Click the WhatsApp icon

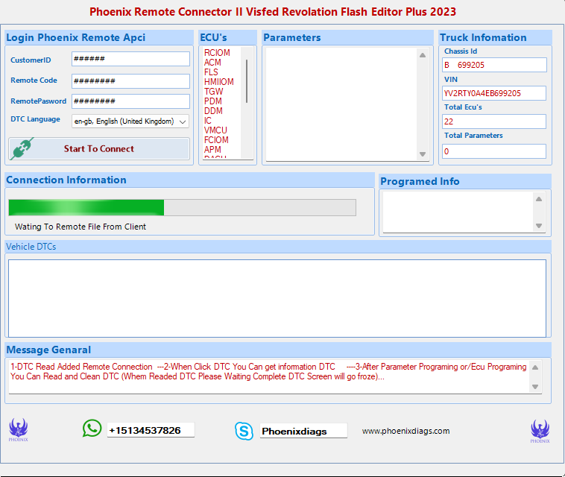[92, 429]
